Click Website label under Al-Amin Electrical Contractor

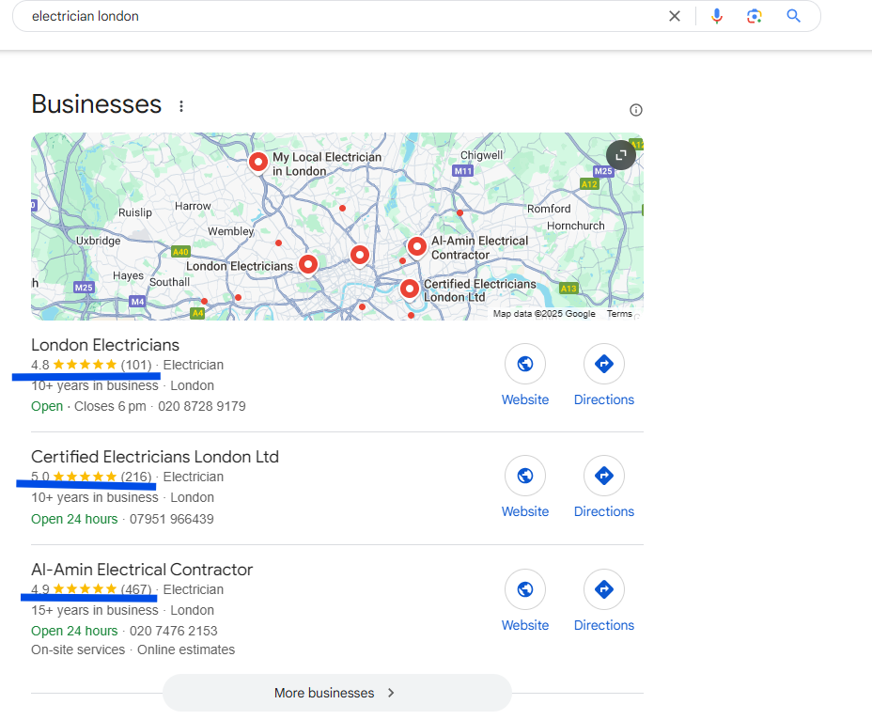(525, 625)
